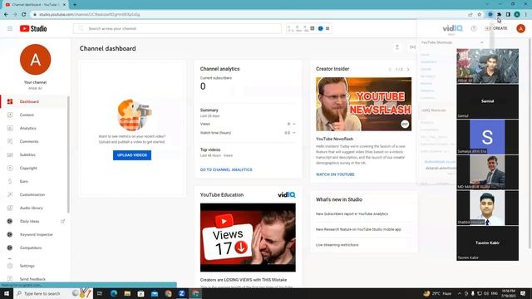Click the vidIQ toolbar menu icon
The height and width of the screenshot is (299, 532).
[x=328, y=28]
